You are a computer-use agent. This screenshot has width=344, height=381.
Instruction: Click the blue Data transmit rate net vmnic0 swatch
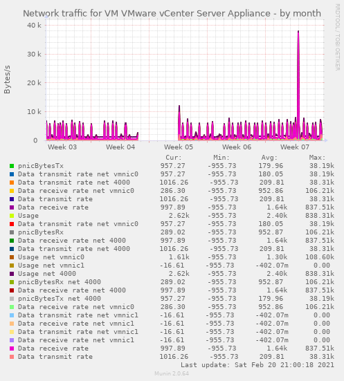click(12, 174)
